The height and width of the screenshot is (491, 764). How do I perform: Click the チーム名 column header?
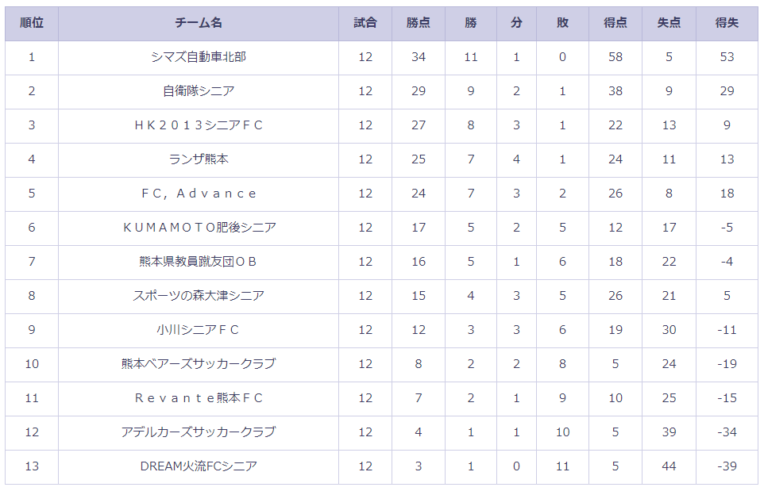click(199, 23)
